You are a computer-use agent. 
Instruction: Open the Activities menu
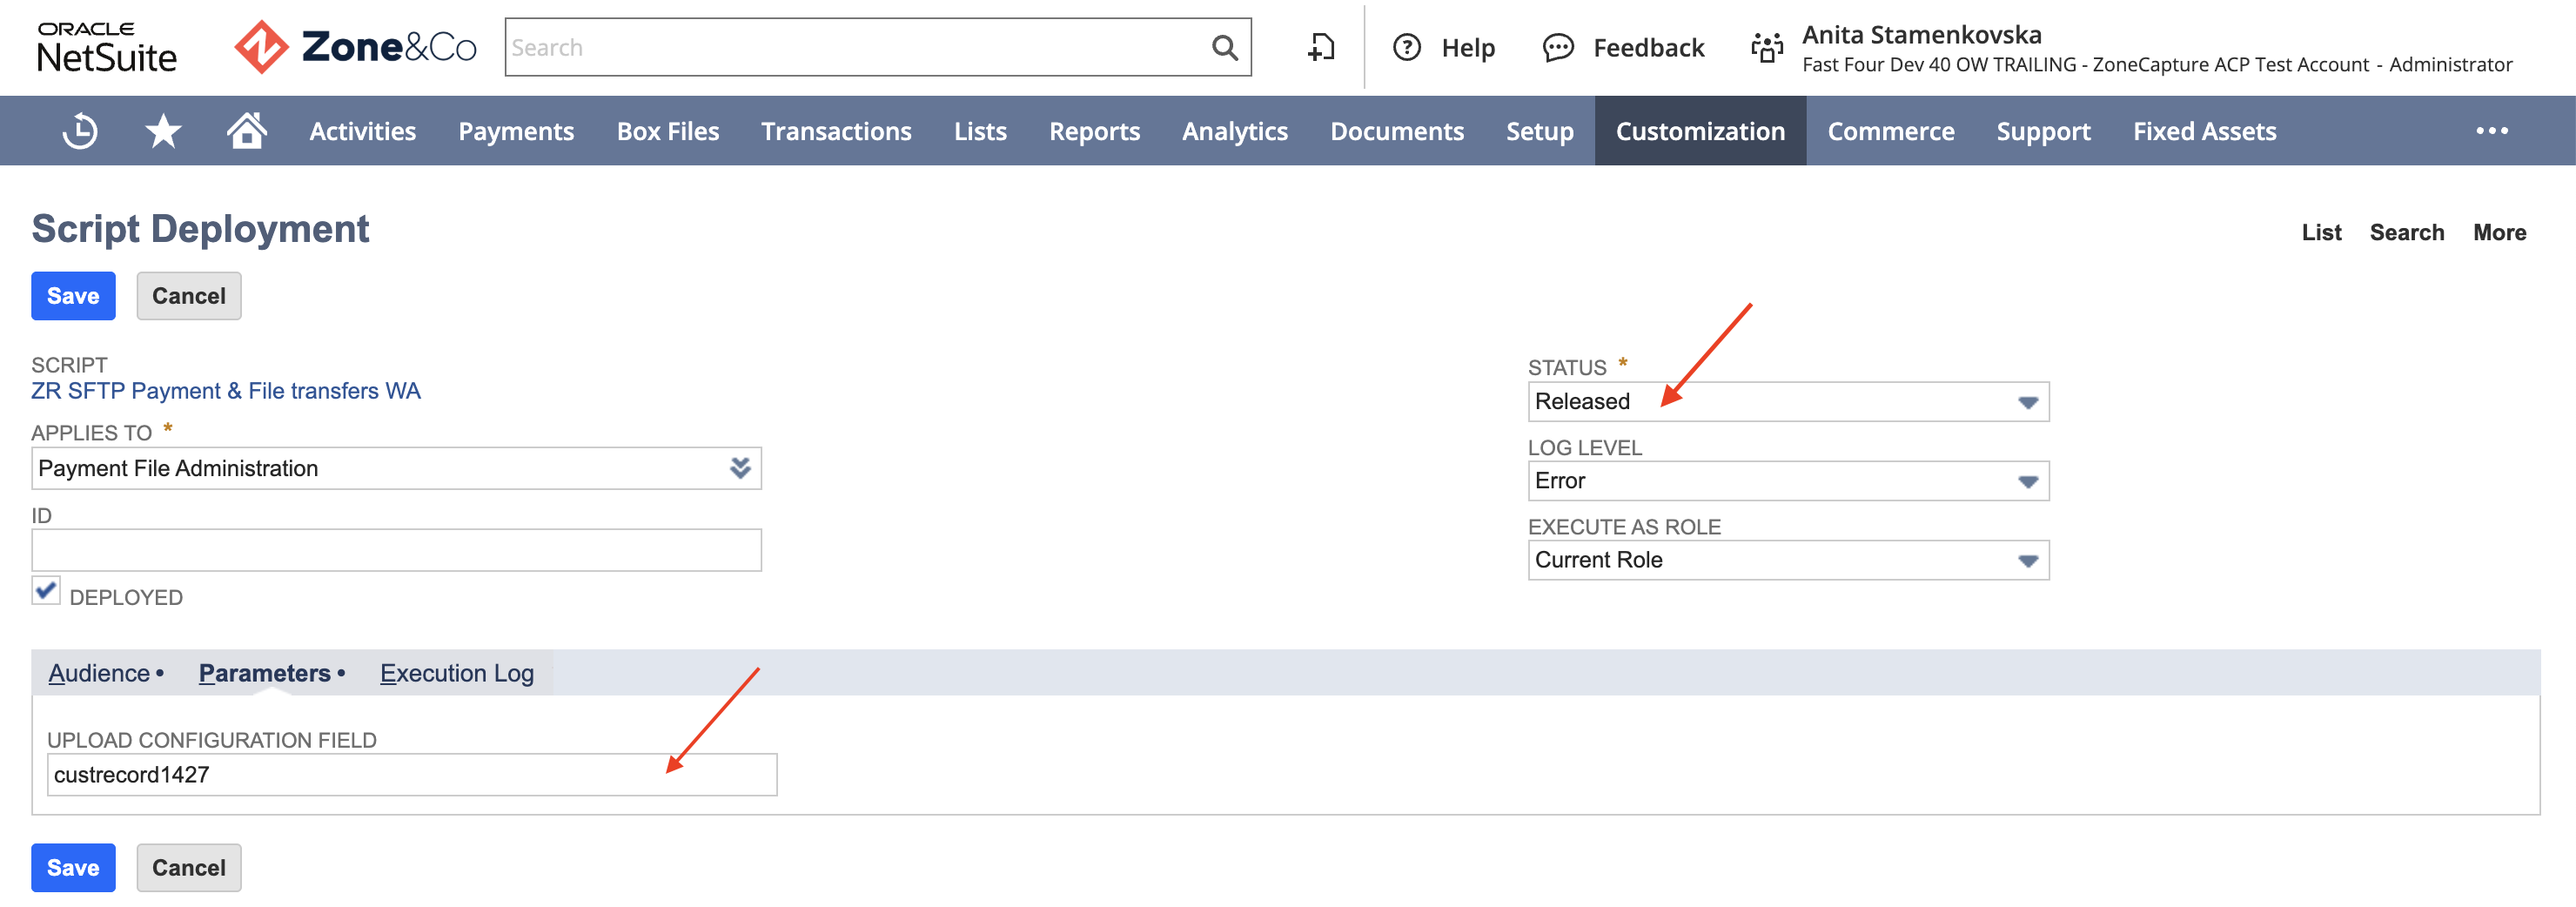tap(362, 131)
